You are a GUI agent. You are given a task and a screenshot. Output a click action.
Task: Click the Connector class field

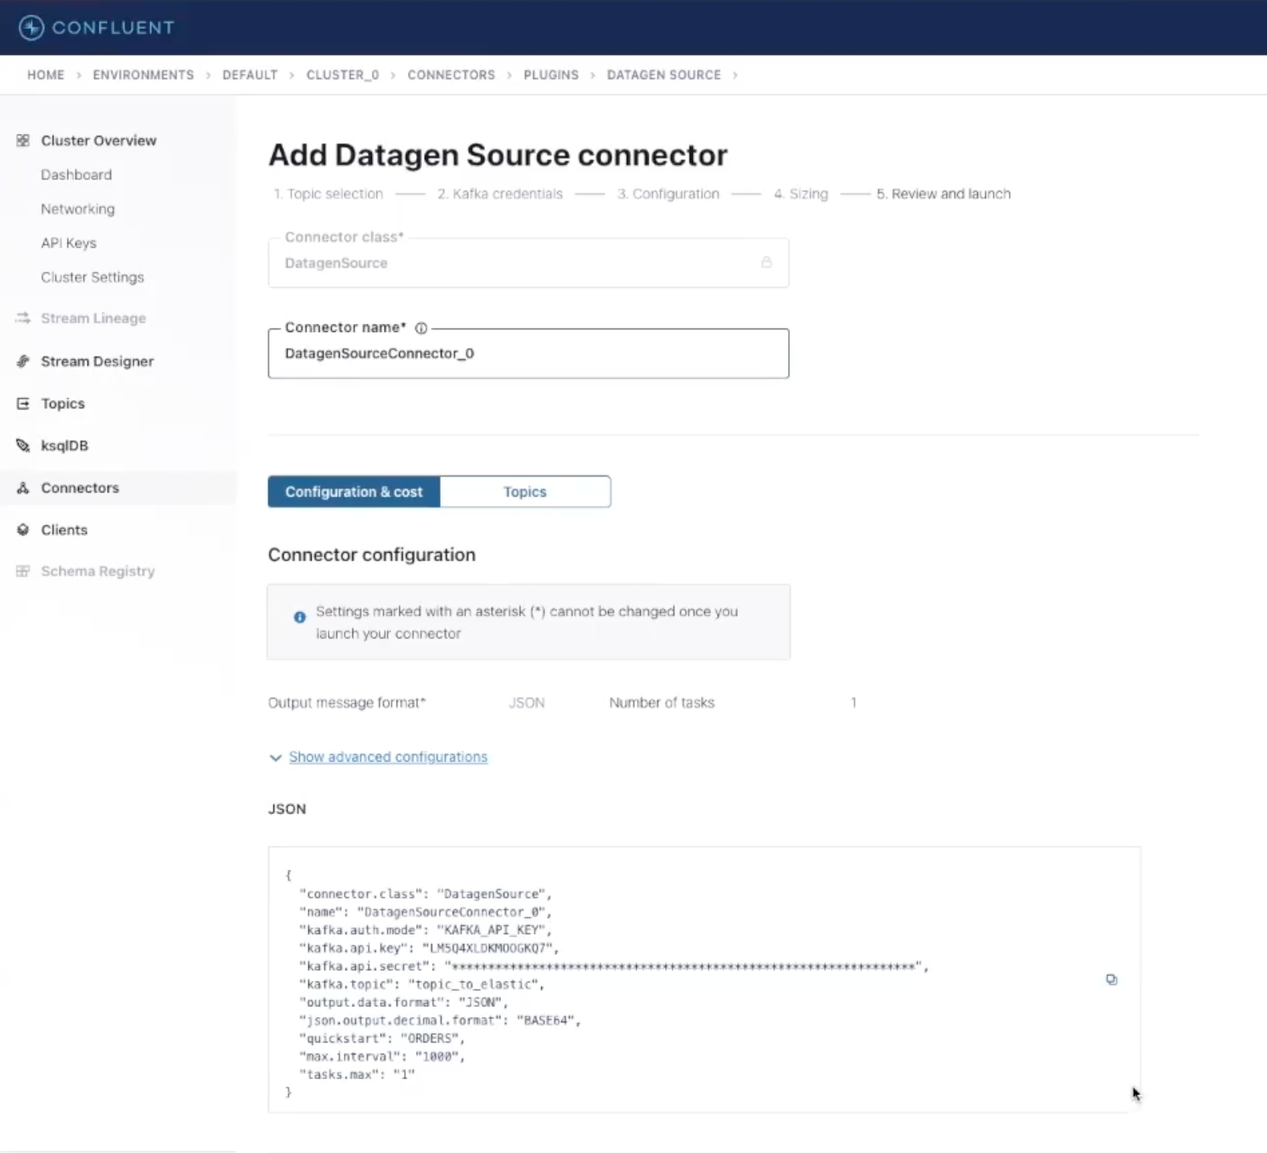point(528,262)
